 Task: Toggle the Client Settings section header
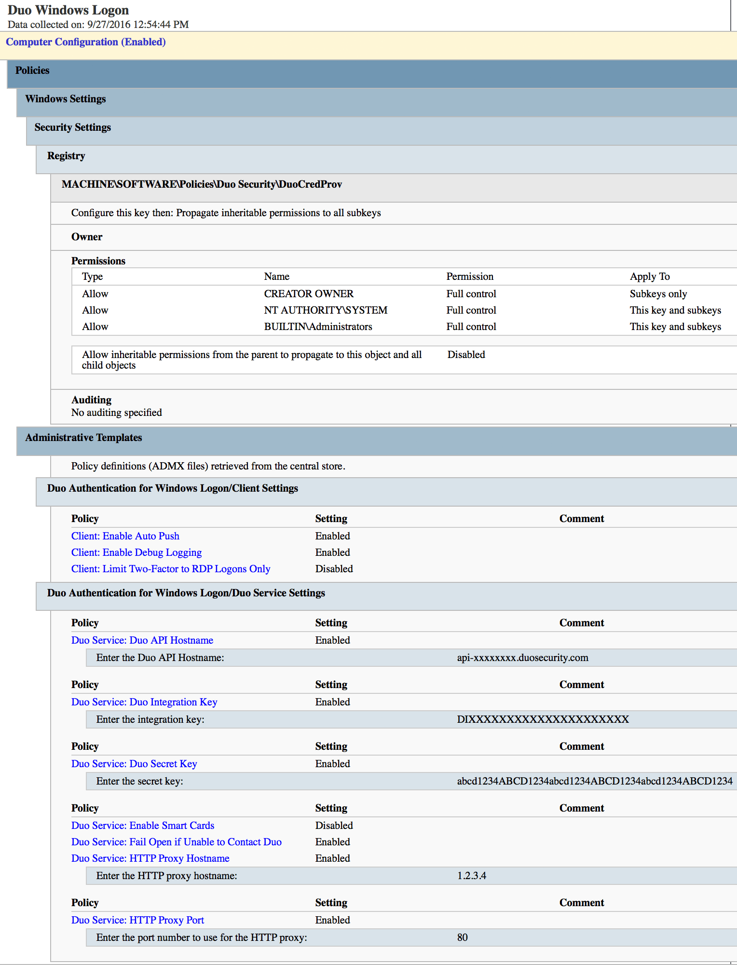pos(172,488)
